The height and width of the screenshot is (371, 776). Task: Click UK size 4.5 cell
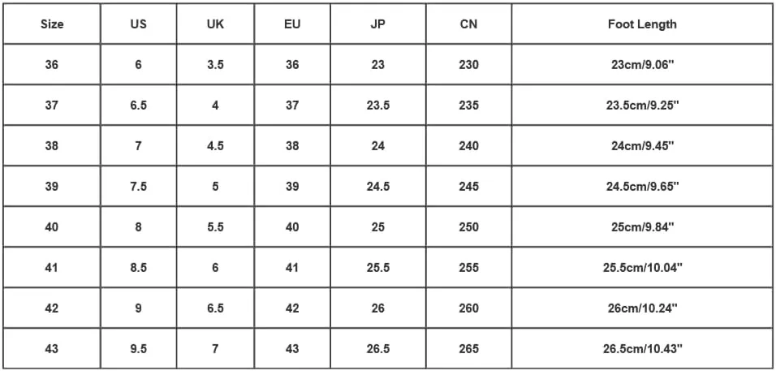pos(215,146)
